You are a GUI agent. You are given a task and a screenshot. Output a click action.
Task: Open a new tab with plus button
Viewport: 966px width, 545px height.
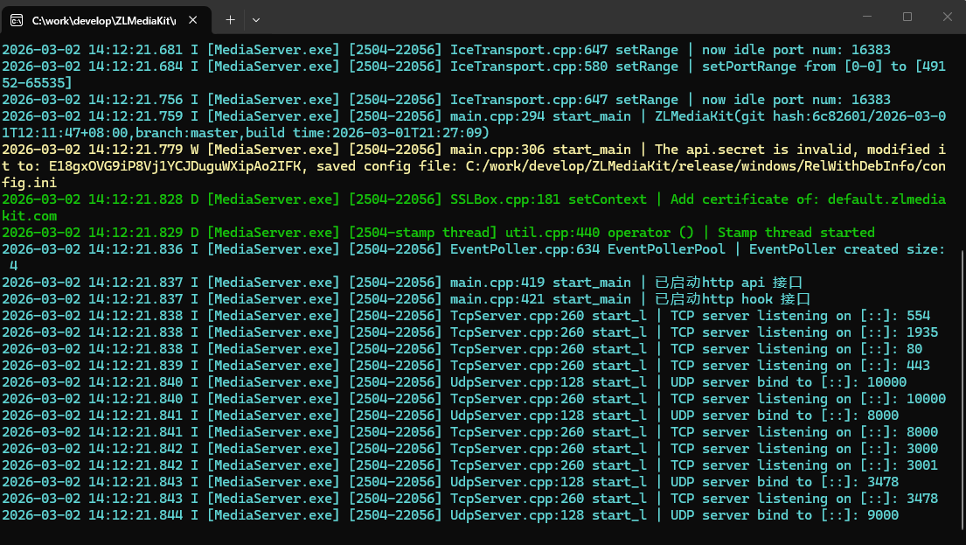pyautogui.click(x=230, y=19)
